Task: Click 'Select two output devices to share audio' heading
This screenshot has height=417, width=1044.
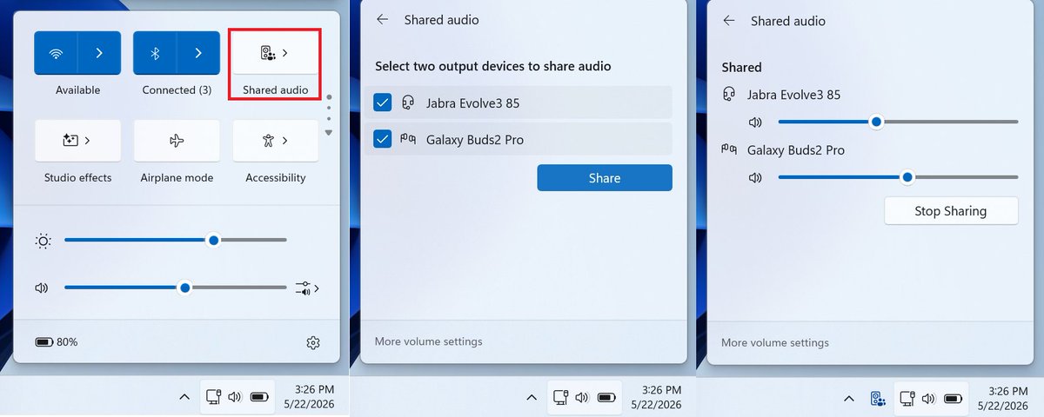Action: pos(492,66)
